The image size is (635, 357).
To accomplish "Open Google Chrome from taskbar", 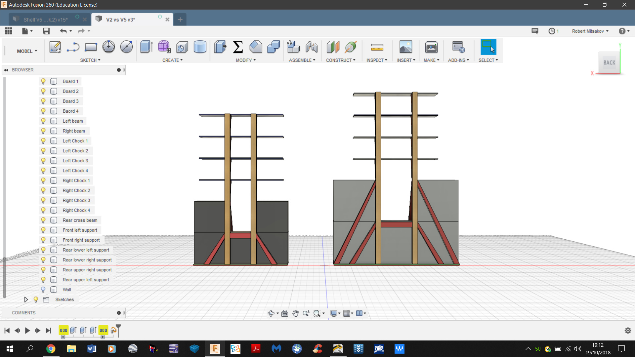I will [x=51, y=349].
